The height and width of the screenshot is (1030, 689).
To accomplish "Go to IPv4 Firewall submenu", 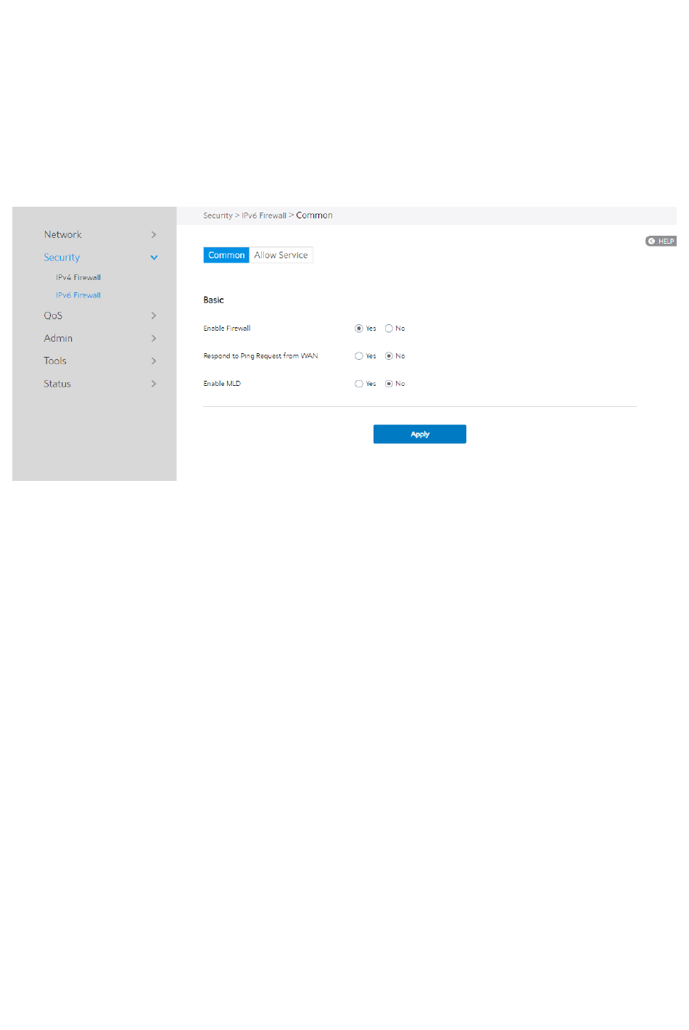I will [78, 277].
